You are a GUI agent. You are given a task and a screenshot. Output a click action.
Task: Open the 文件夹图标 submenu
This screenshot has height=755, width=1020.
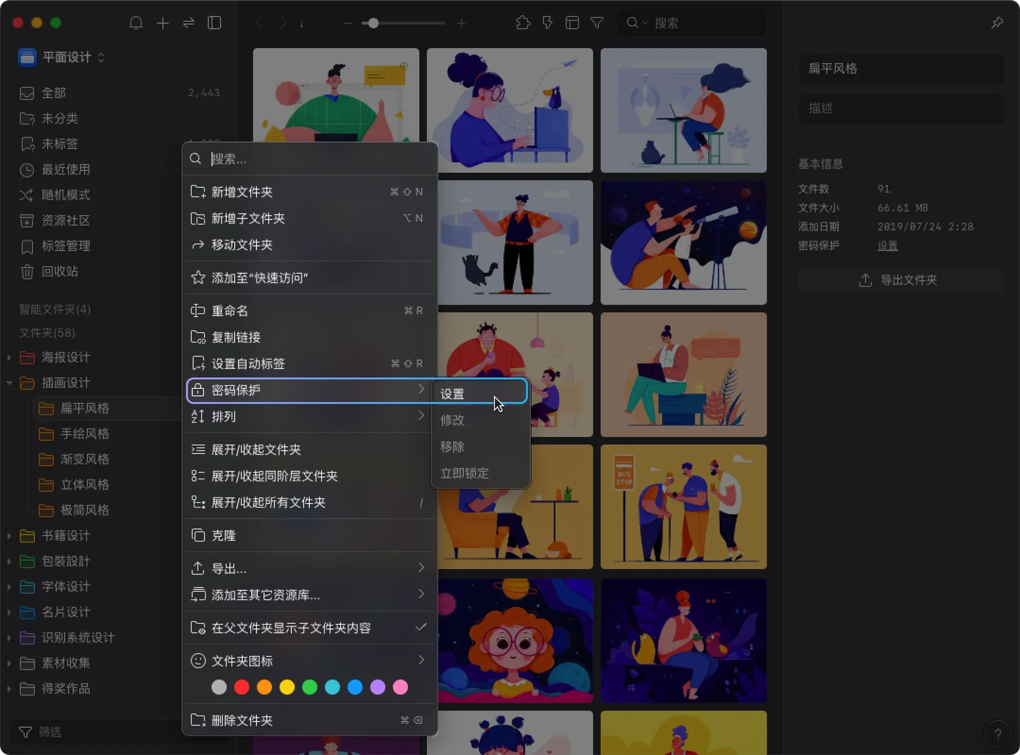pyautogui.click(x=310, y=661)
